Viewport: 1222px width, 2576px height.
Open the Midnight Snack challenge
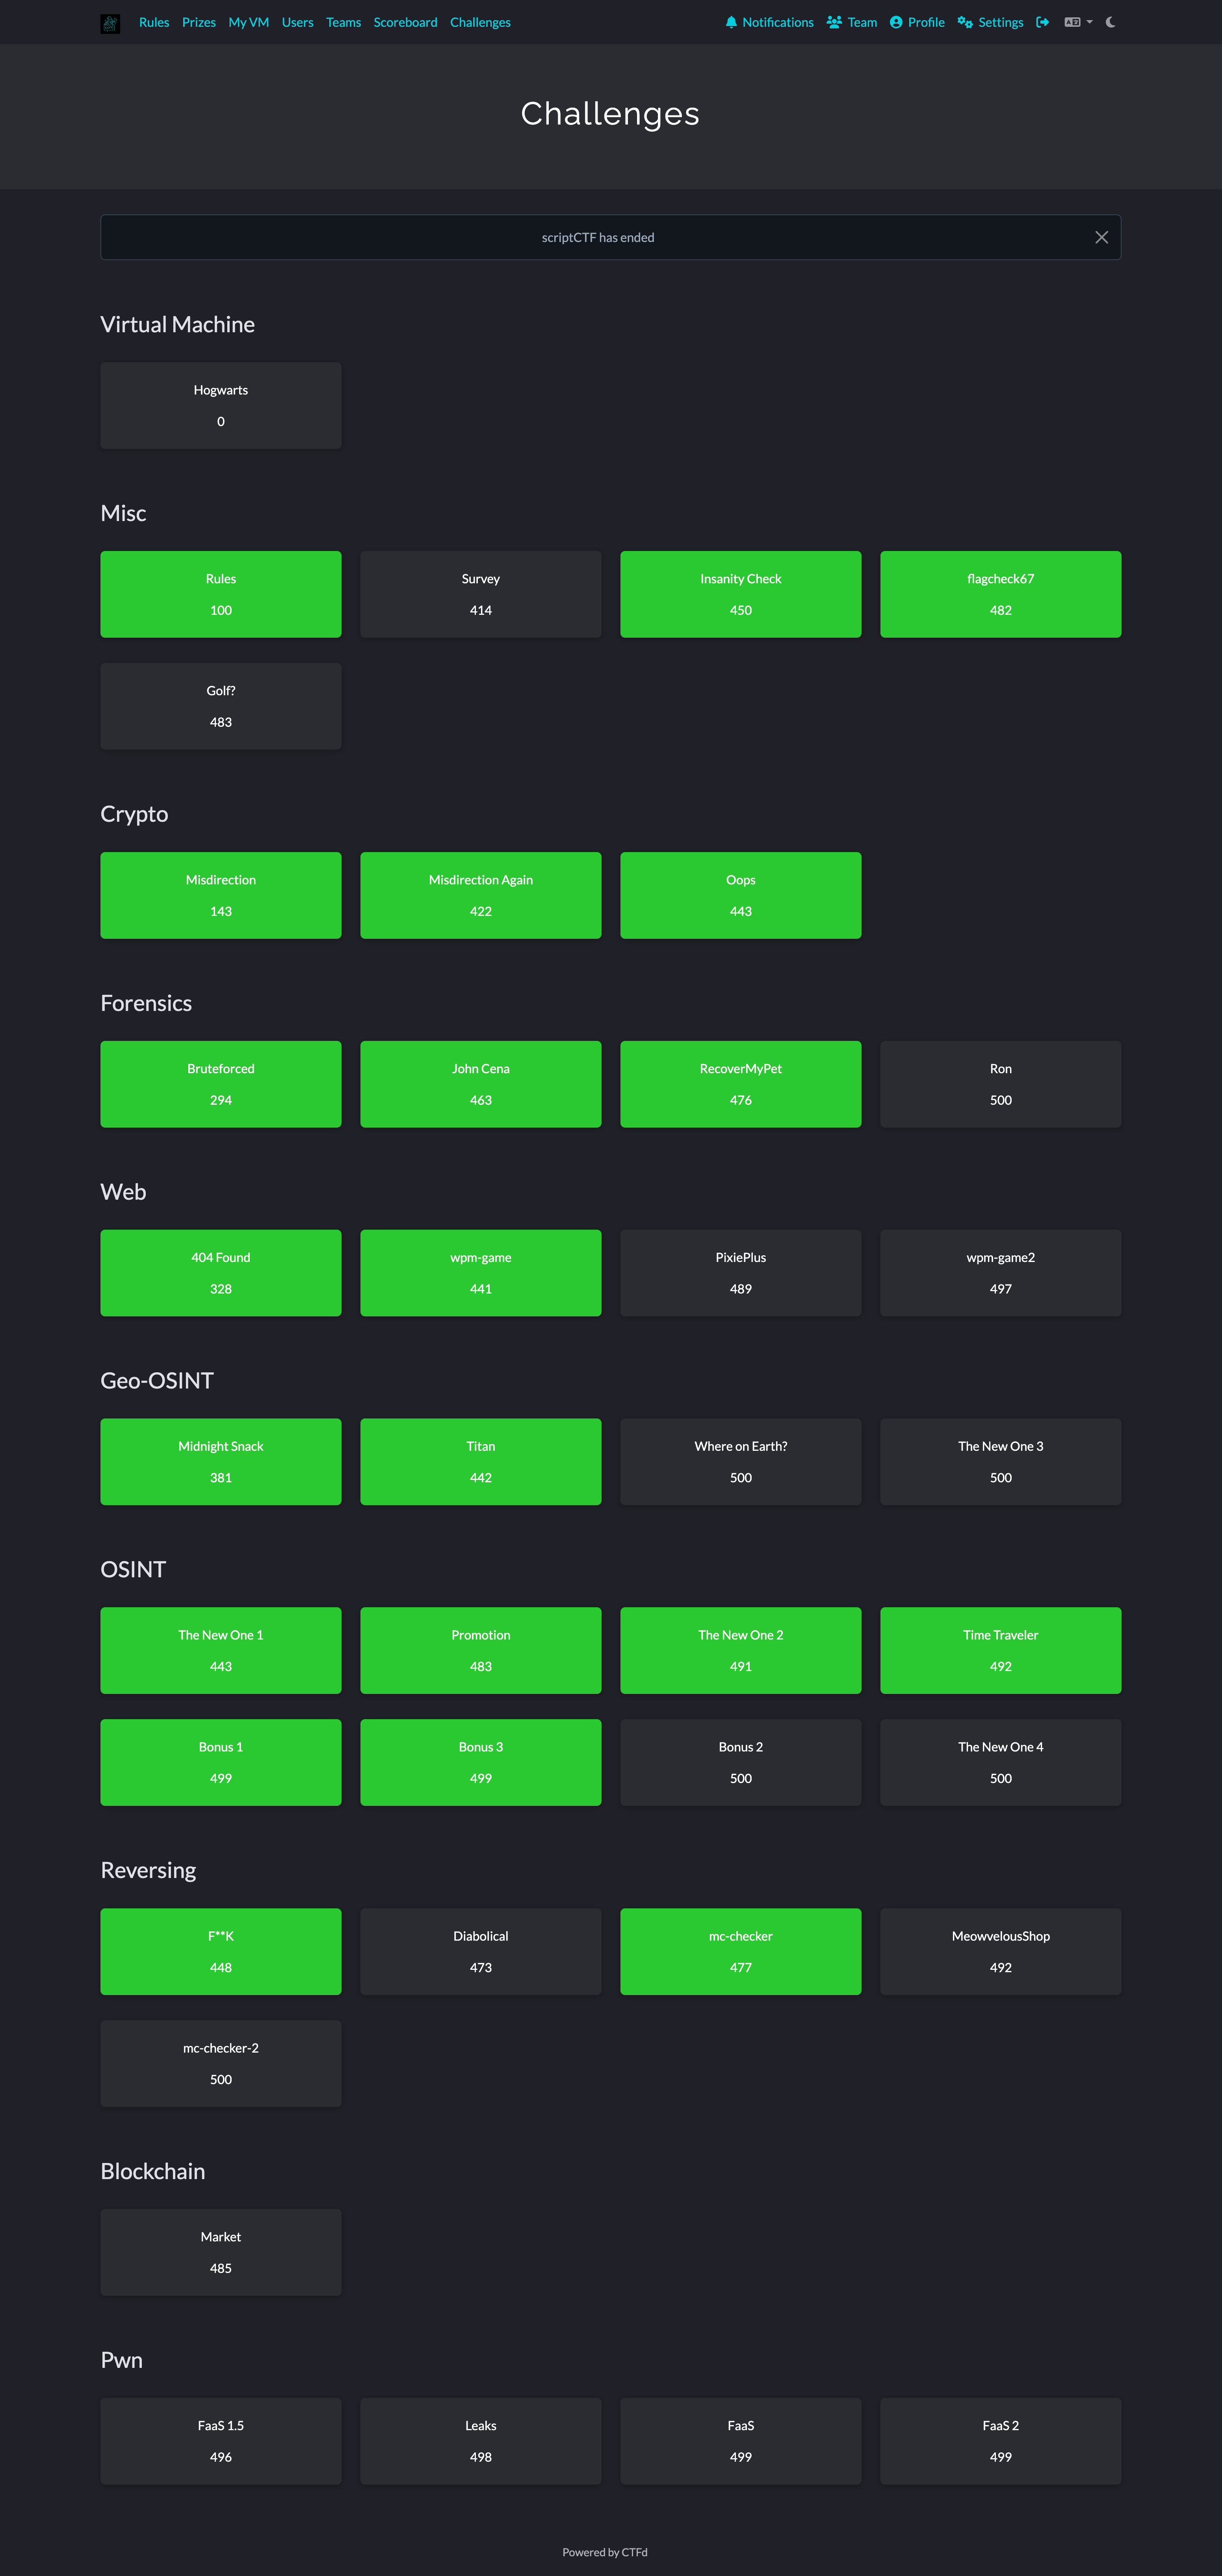[221, 1462]
